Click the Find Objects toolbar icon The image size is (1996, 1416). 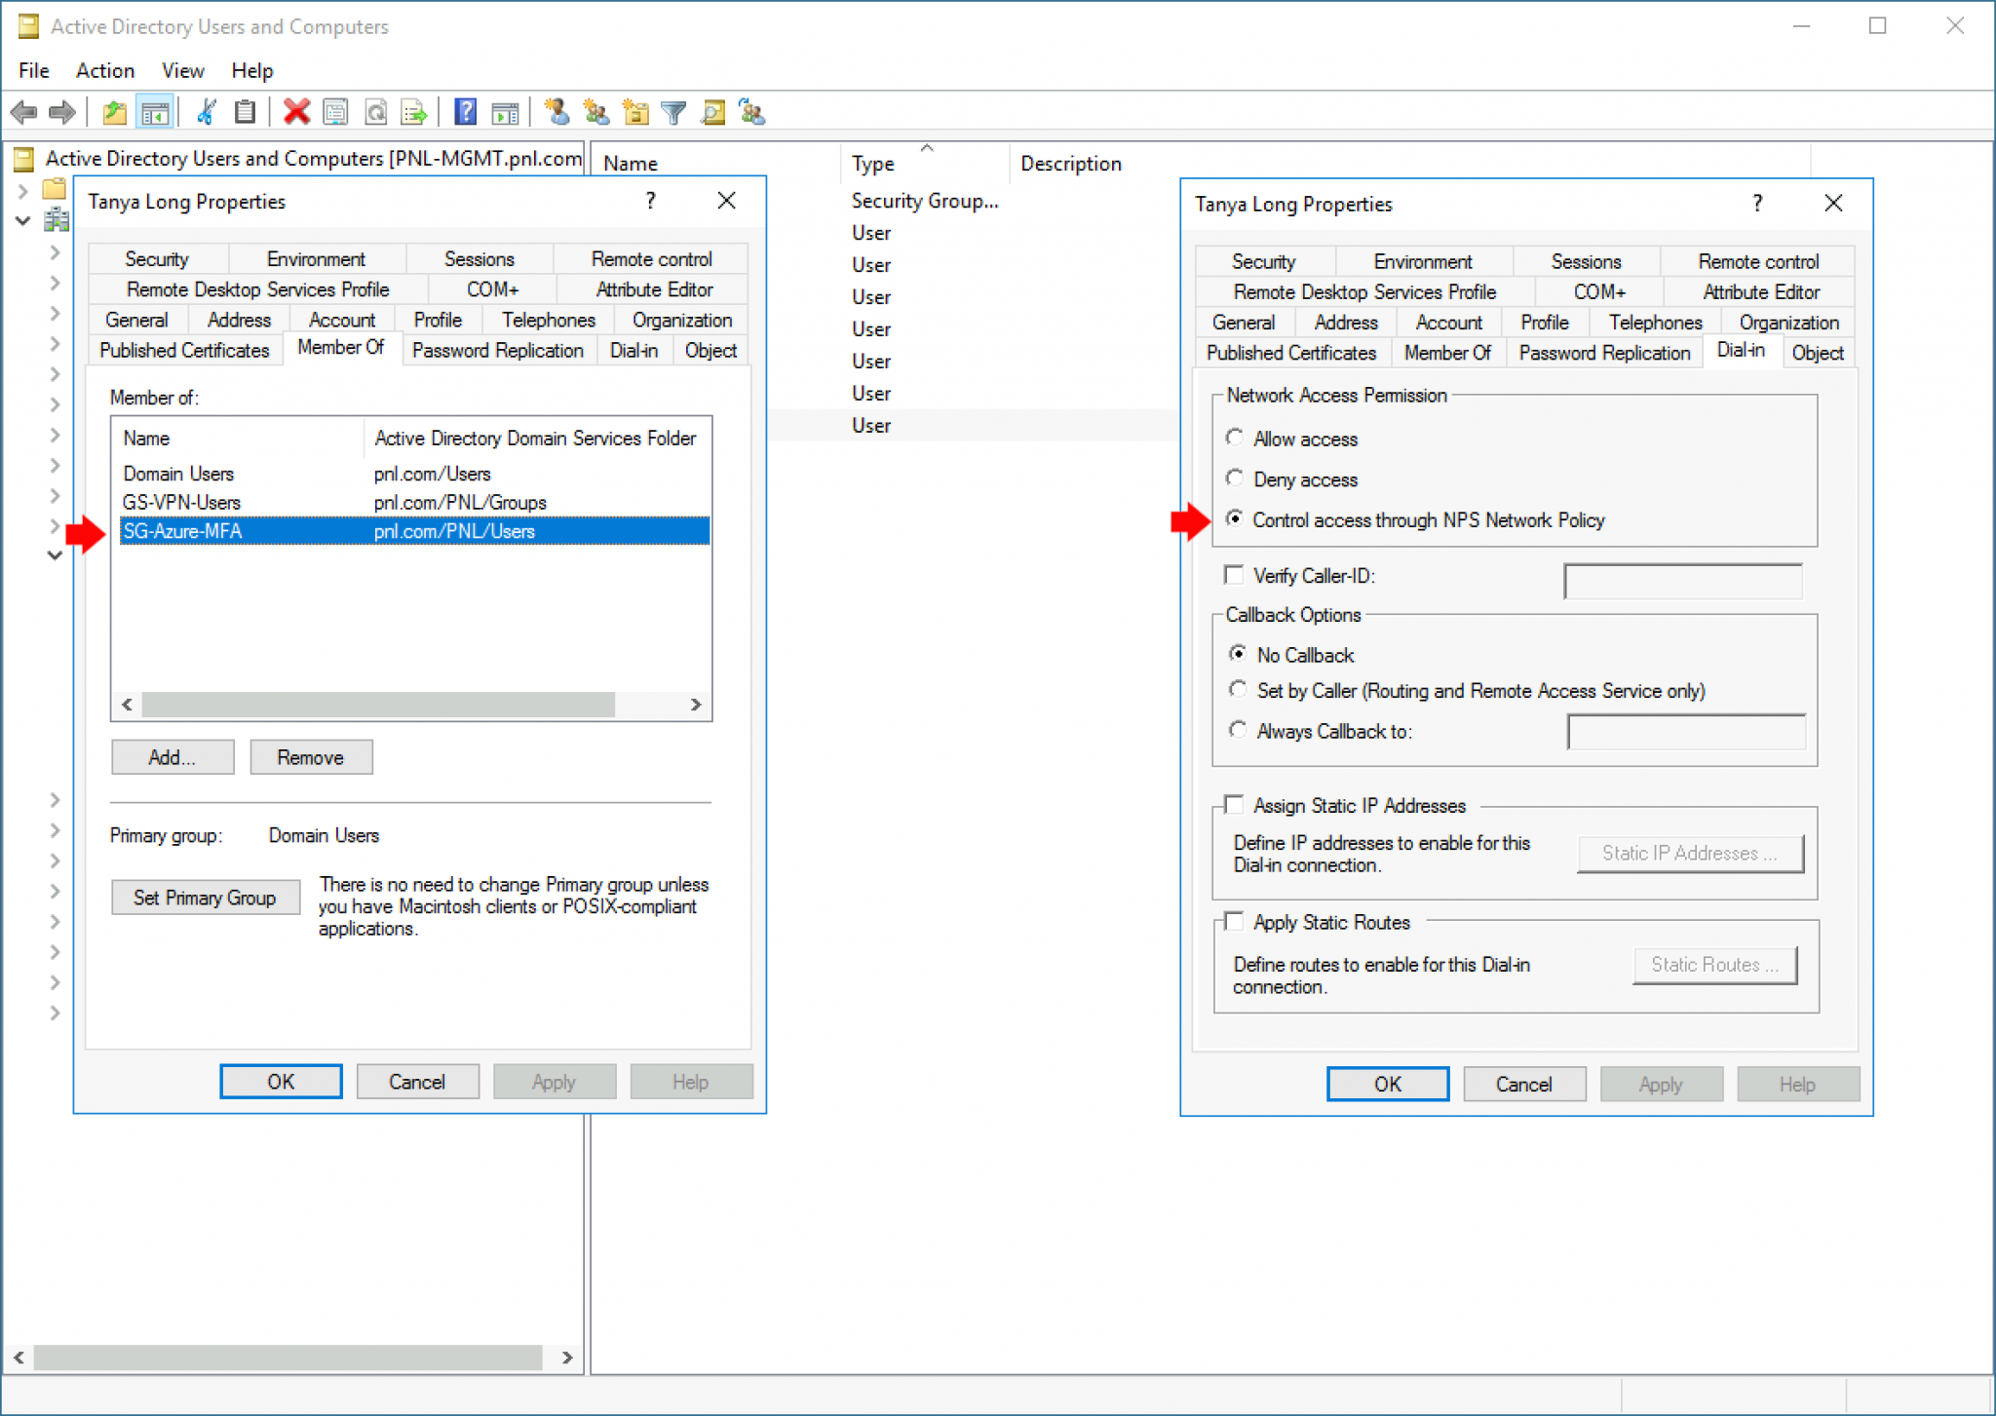[712, 112]
